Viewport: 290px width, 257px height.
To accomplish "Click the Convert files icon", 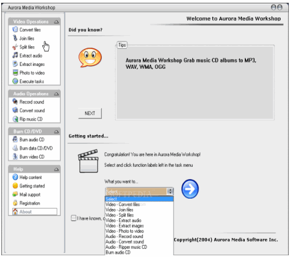I will coord(15,29).
